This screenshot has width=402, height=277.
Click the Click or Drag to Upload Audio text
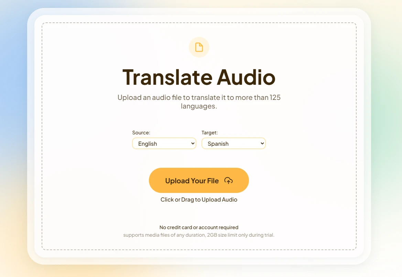199,199
